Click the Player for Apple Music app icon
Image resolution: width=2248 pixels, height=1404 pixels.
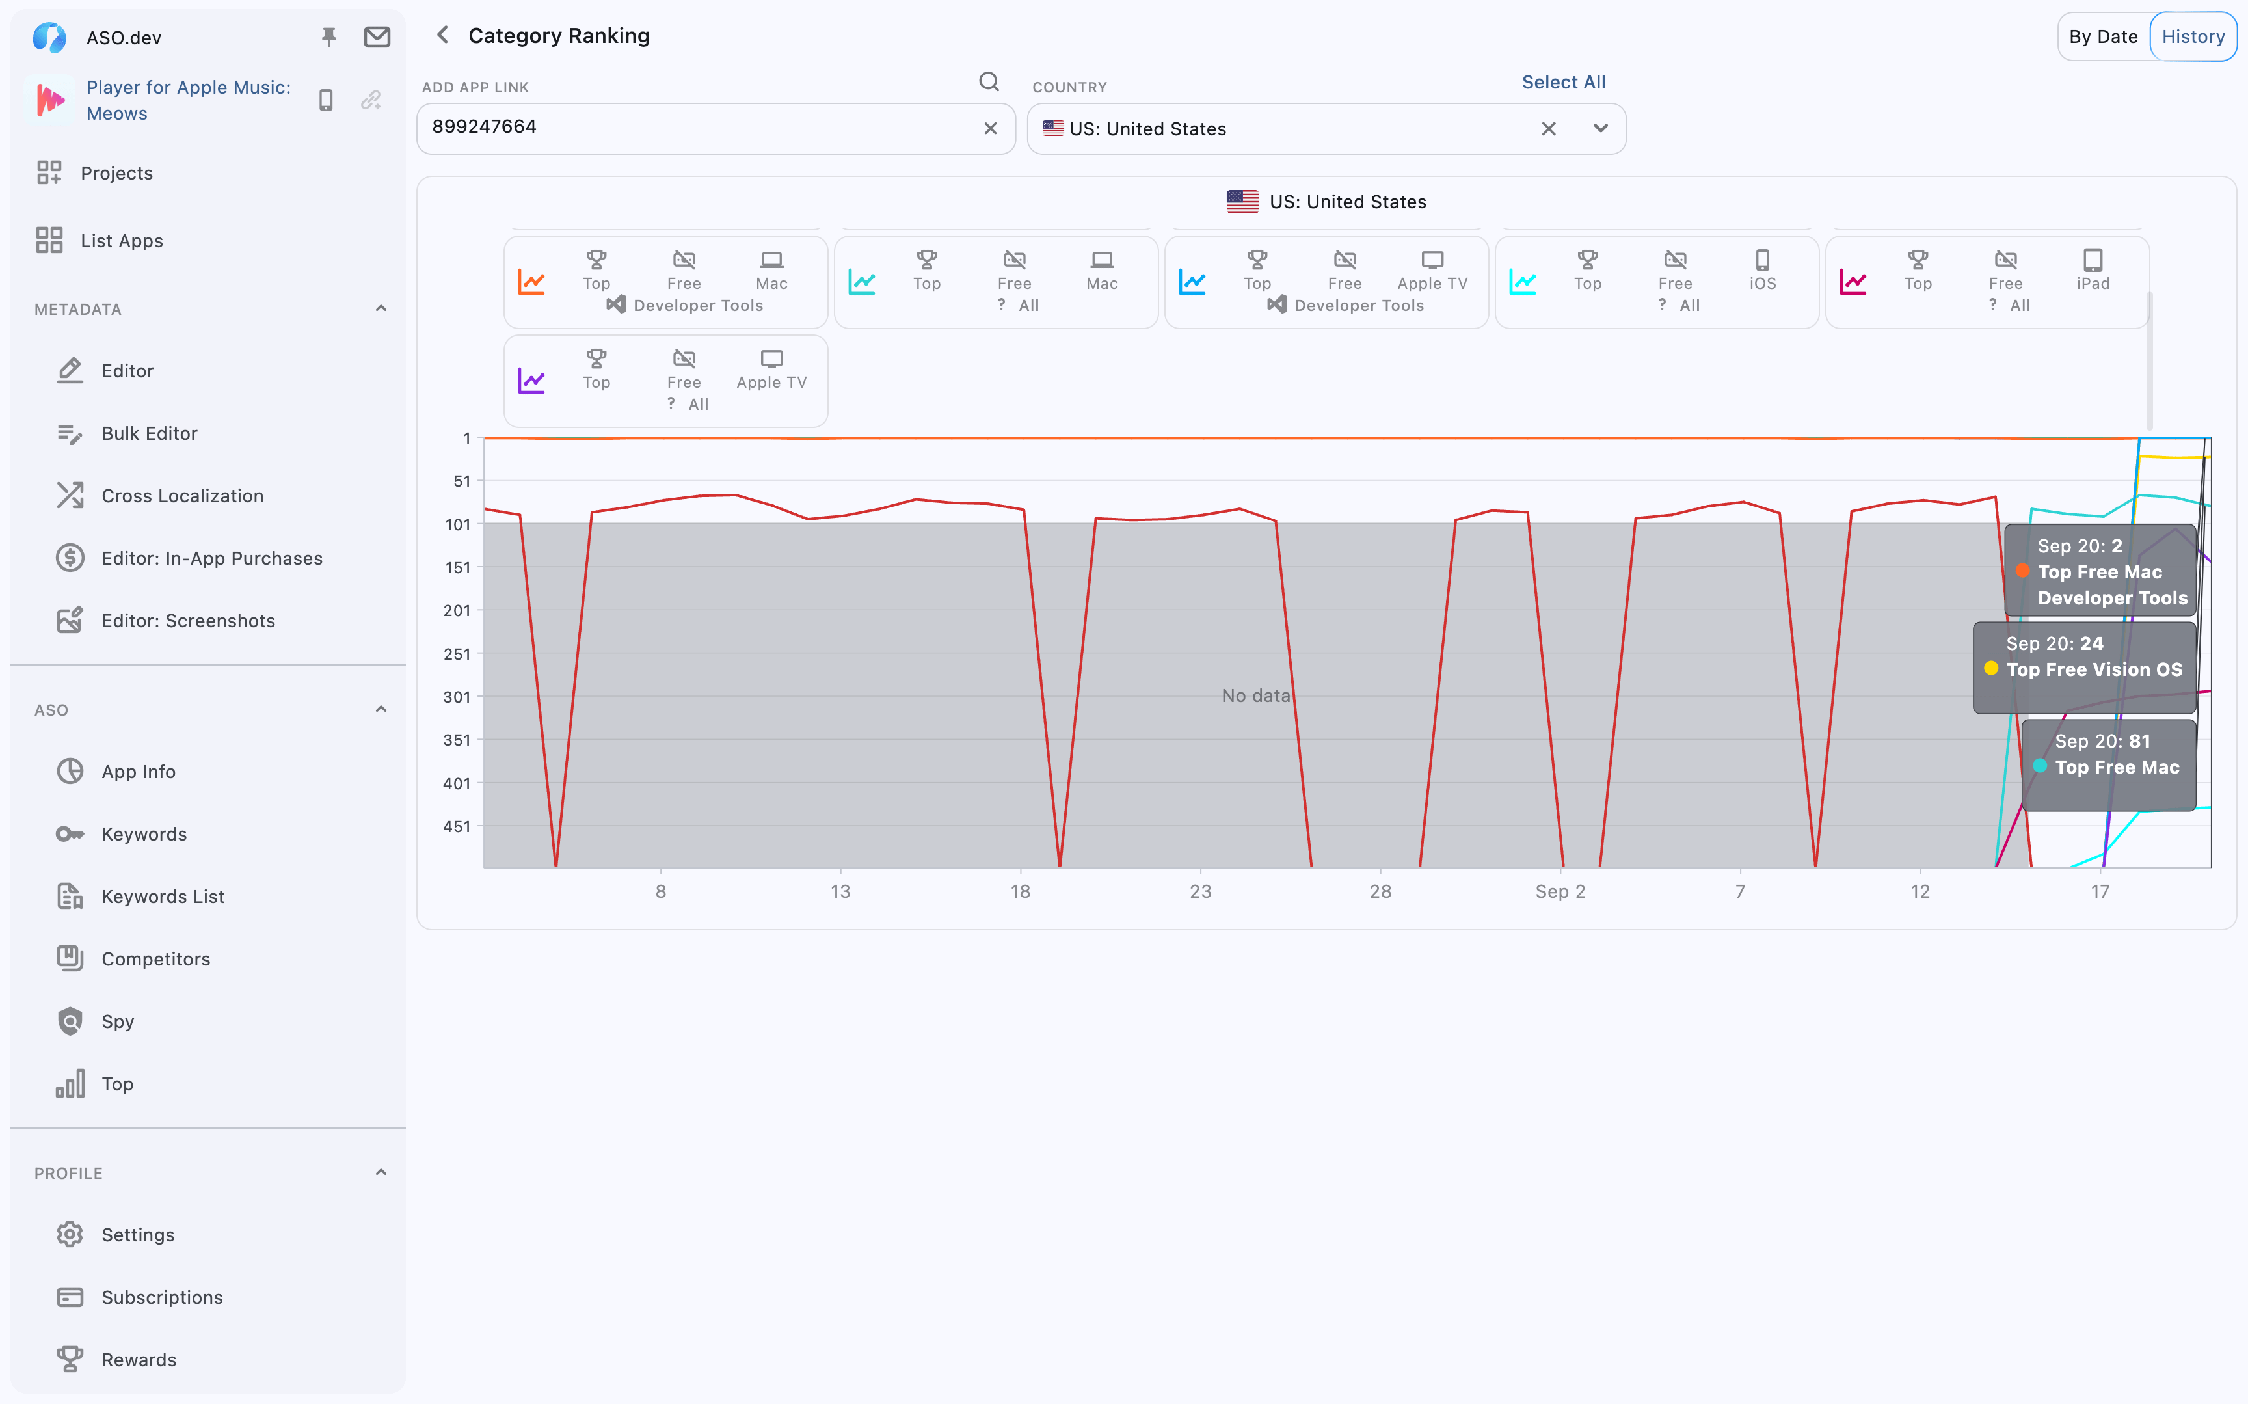tap(50, 100)
